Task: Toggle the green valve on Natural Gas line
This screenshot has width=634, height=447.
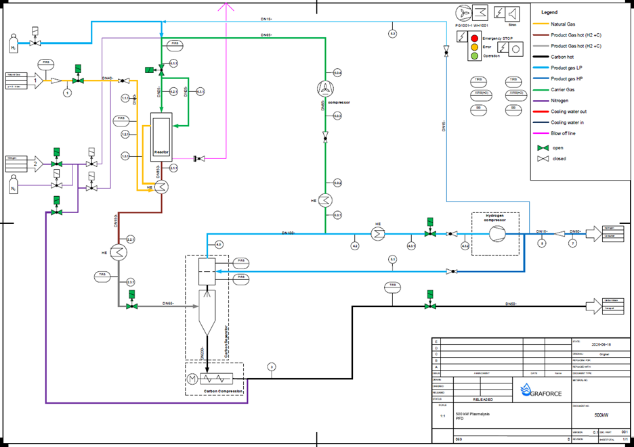Action: (x=78, y=80)
